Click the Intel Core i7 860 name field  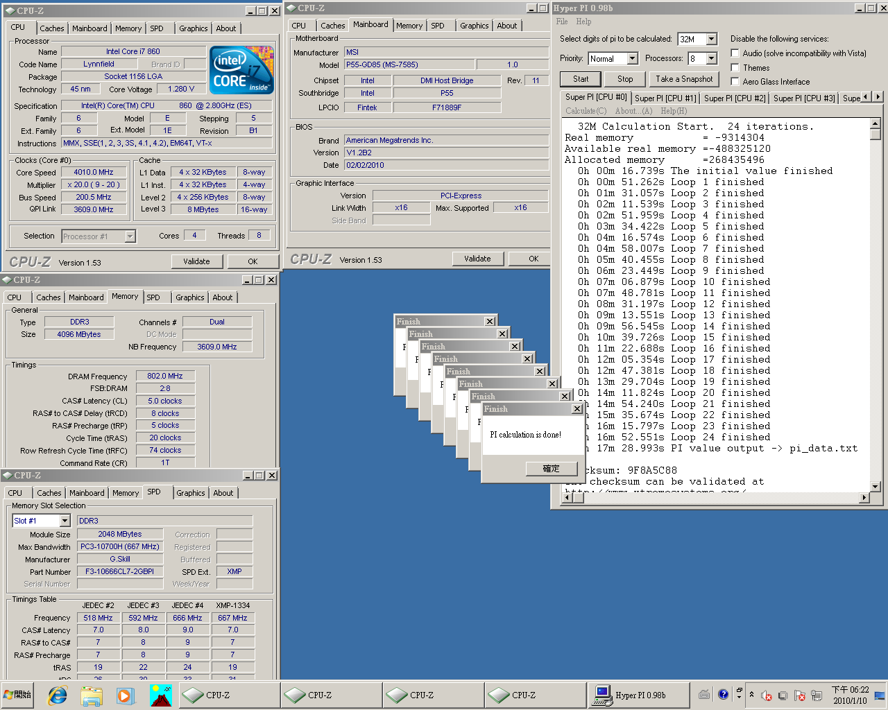pyautogui.click(x=133, y=51)
